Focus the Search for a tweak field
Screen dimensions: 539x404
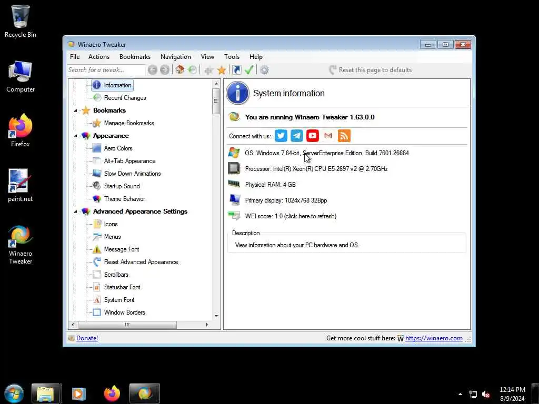pyautogui.click(x=106, y=70)
